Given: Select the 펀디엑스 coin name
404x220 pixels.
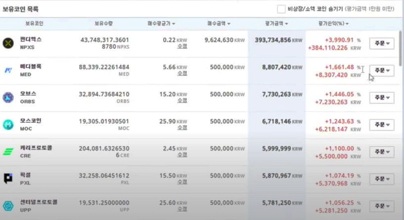Looking at the screenshot, I should [31, 39].
